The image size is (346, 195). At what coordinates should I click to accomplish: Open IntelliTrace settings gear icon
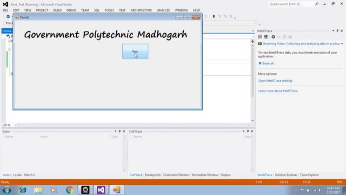coord(273,37)
